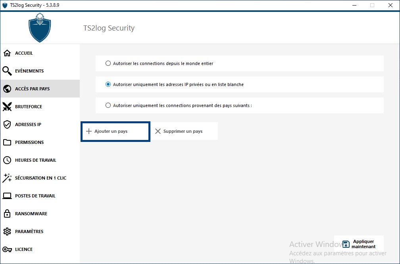400x264 pixels.
Task: Navigate to Adresses IP
Action: [40, 124]
